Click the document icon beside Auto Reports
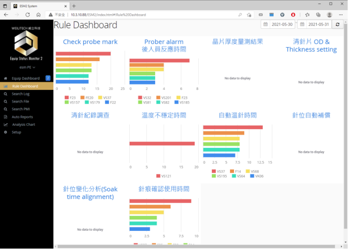The image size is (349, 249). [x=5, y=117]
